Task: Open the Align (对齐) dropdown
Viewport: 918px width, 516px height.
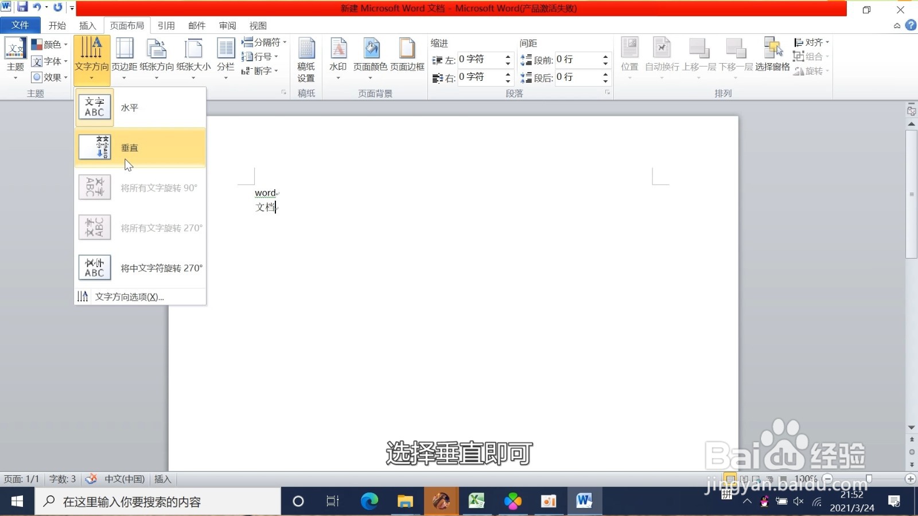Action: point(811,42)
